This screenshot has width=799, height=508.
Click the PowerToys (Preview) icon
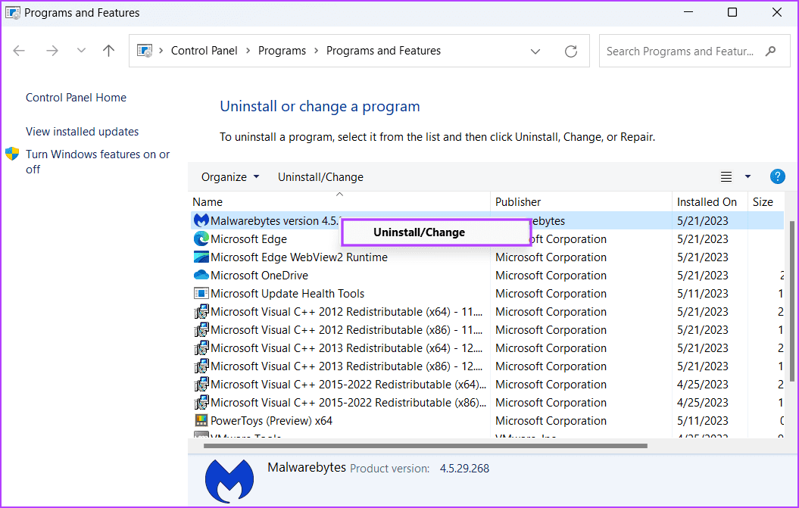[201, 420]
